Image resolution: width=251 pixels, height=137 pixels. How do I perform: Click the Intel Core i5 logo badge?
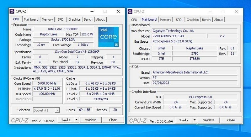(x=109, y=37)
